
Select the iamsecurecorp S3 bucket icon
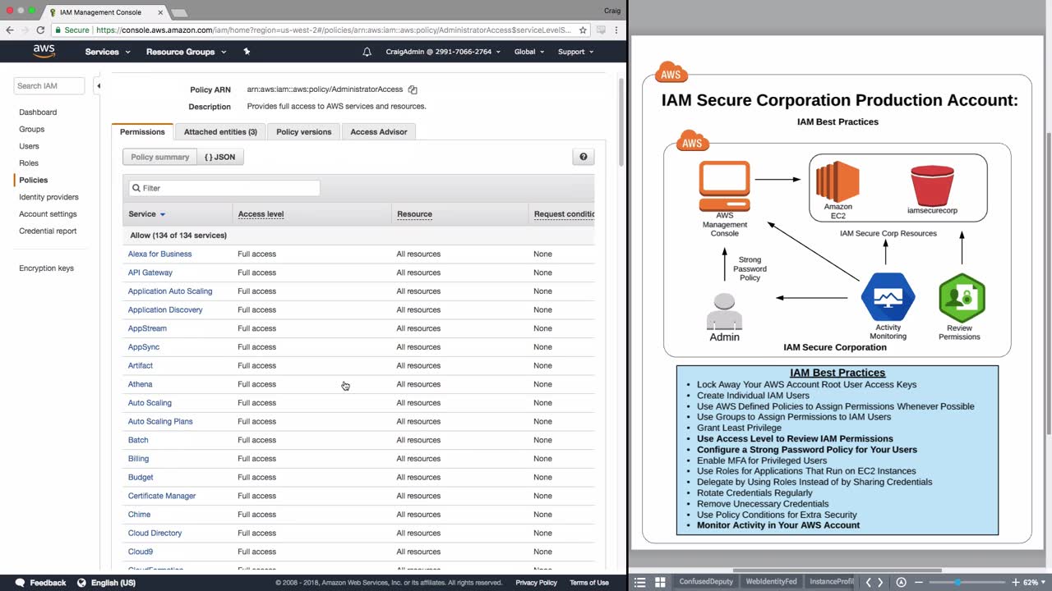[x=932, y=186]
